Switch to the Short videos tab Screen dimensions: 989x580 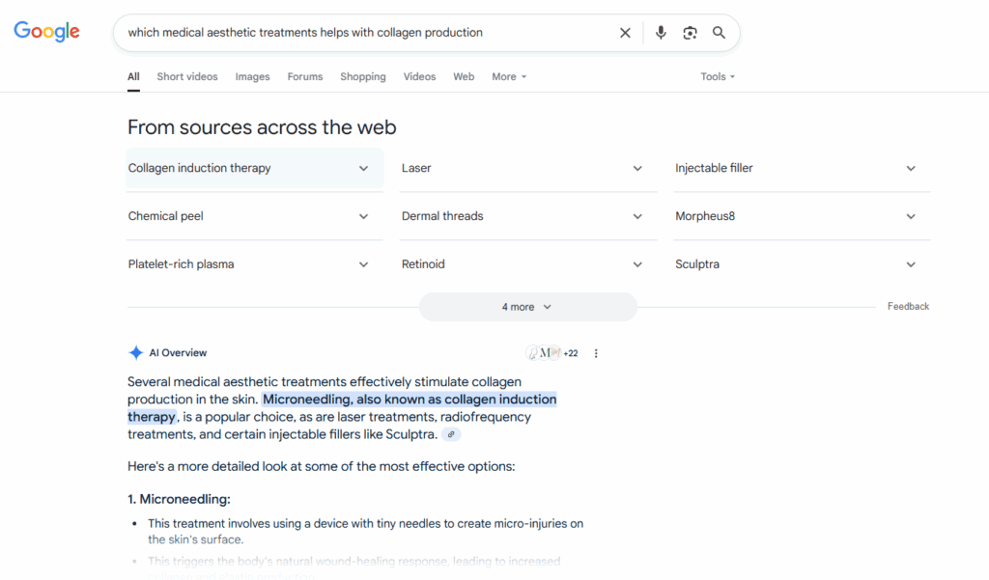pos(187,77)
